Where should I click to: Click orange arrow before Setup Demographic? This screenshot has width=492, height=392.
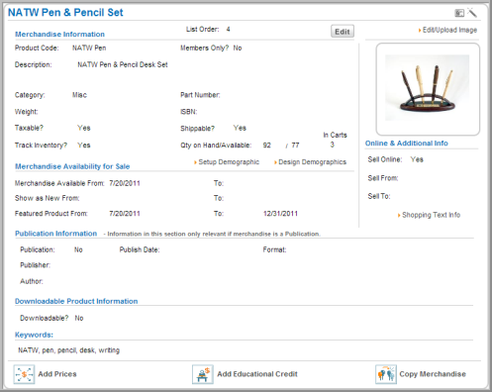point(195,162)
